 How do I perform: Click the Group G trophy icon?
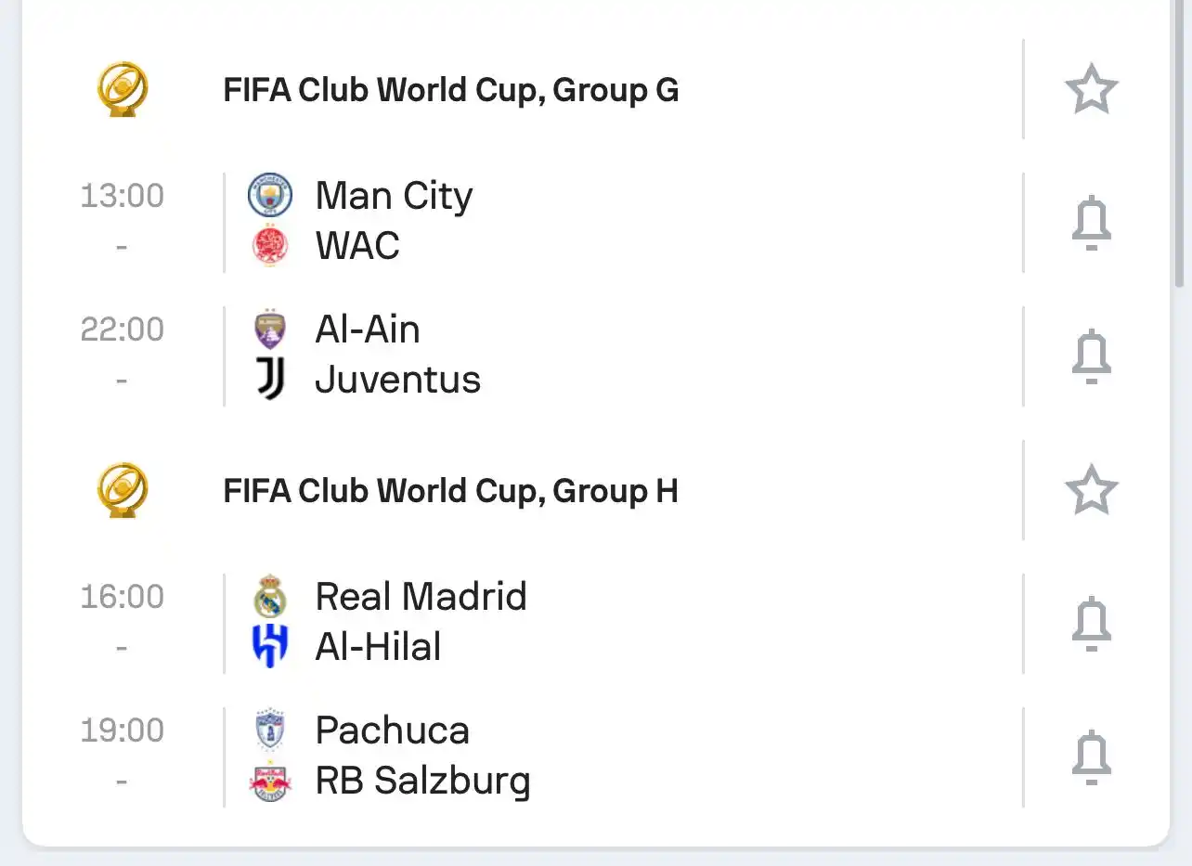click(x=123, y=89)
